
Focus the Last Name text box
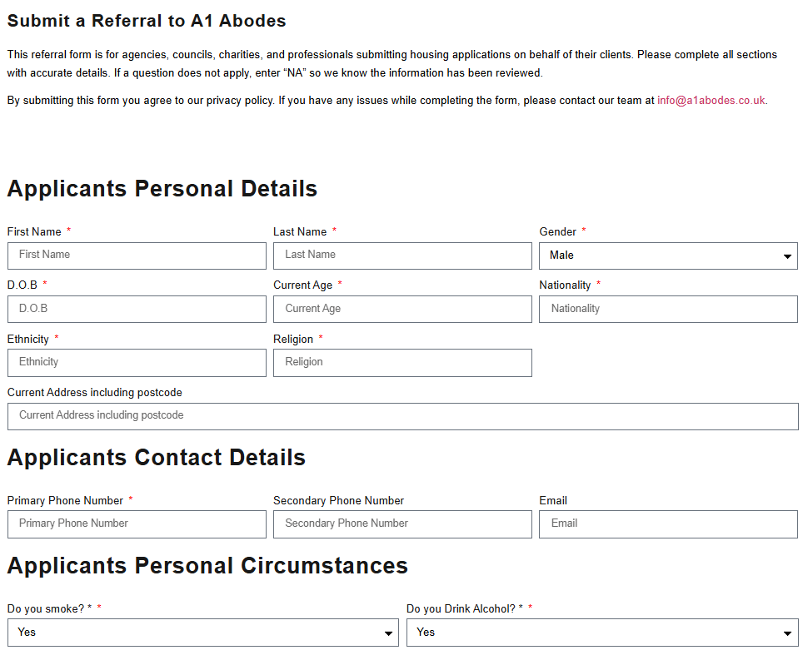pos(402,256)
